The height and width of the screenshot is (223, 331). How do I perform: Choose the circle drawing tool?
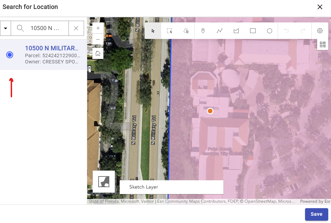tap(269, 31)
